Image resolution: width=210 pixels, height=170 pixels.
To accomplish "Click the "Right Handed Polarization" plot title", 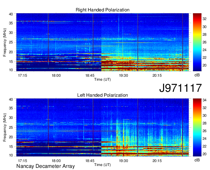I will click(x=103, y=10).
